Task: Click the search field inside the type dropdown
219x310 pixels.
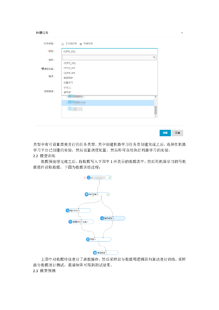Action: 109,57
